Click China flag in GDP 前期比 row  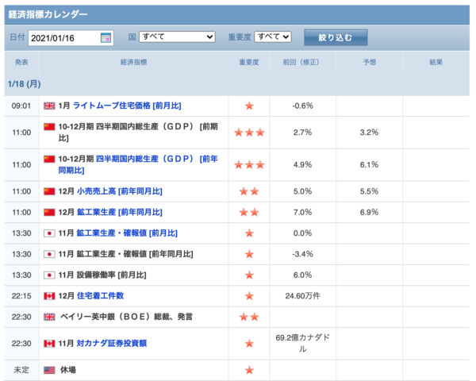pyautogui.click(x=49, y=126)
